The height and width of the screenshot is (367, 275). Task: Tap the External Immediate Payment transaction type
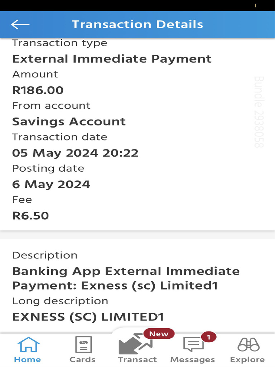[112, 59]
